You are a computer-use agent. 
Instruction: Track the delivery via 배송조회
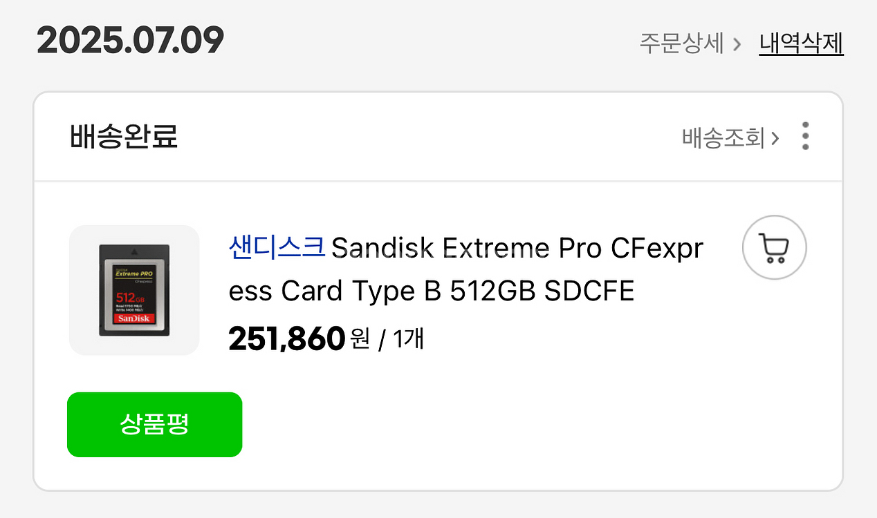(x=723, y=138)
